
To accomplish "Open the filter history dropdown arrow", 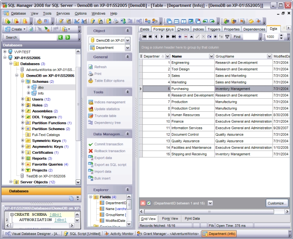I will click(210, 203).
